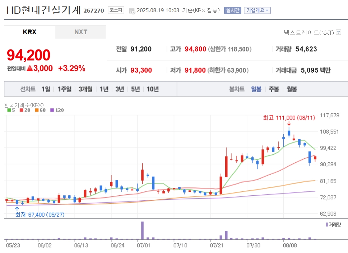
Task: Click the 코스피 market badge
Action: [x=116, y=10]
